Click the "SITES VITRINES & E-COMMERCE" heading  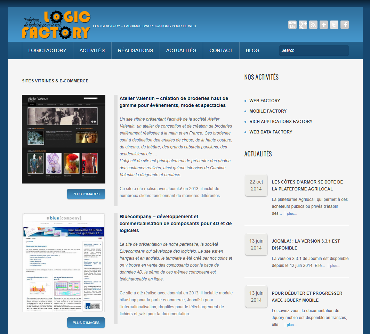(x=55, y=81)
